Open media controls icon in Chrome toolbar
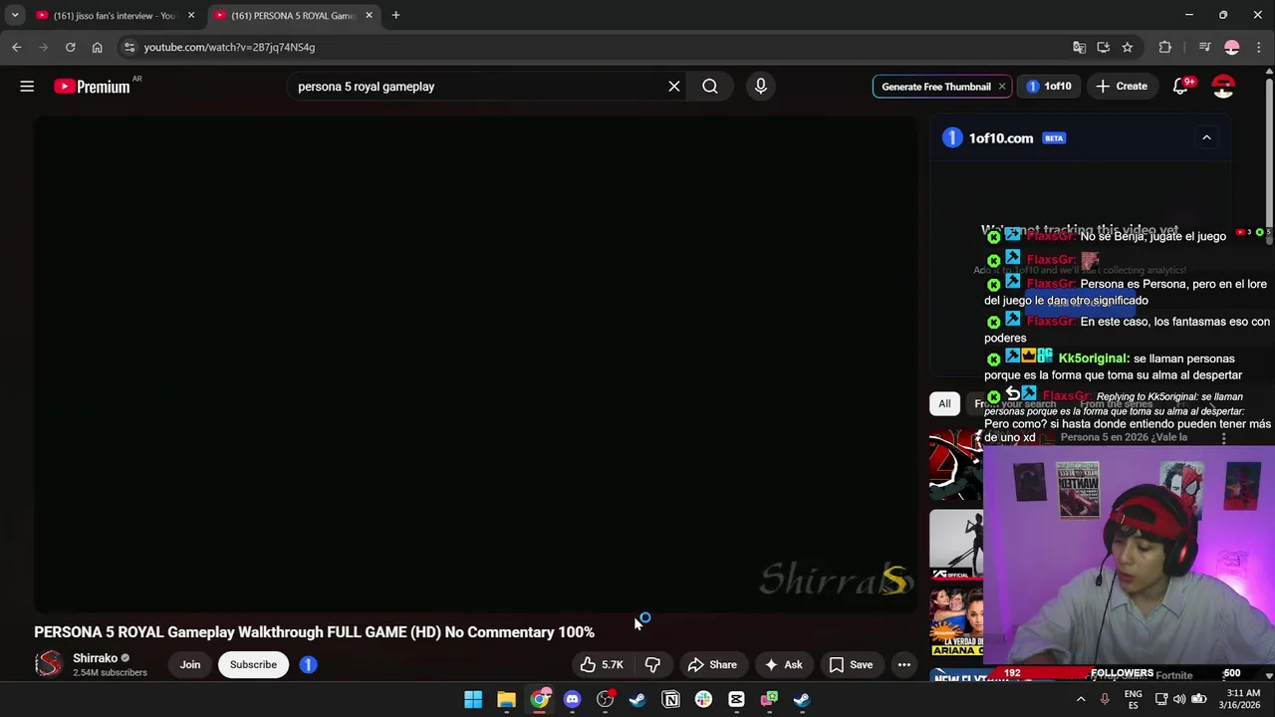This screenshot has width=1275, height=717. (1204, 47)
